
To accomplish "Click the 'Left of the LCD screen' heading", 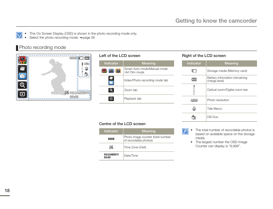I will pyautogui.click(x=120, y=56).
